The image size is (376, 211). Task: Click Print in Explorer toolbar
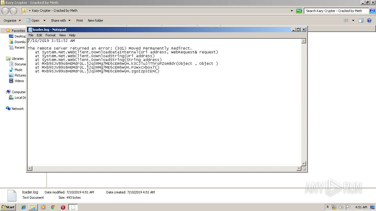(80, 21)
